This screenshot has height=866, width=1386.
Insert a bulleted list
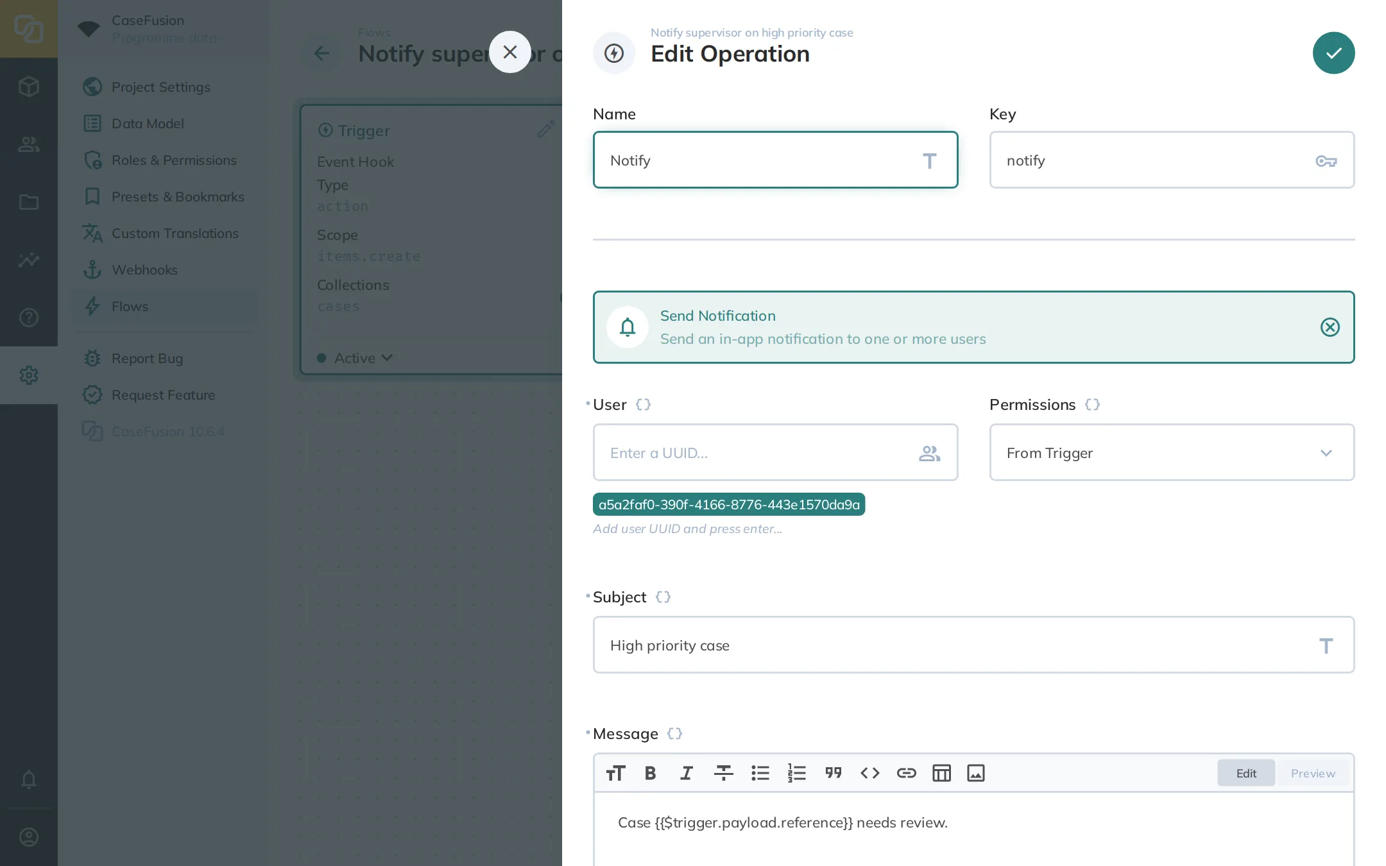760,773
